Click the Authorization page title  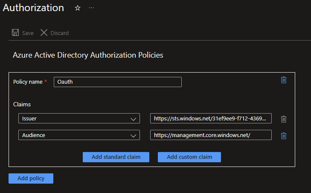coord(33,8)
